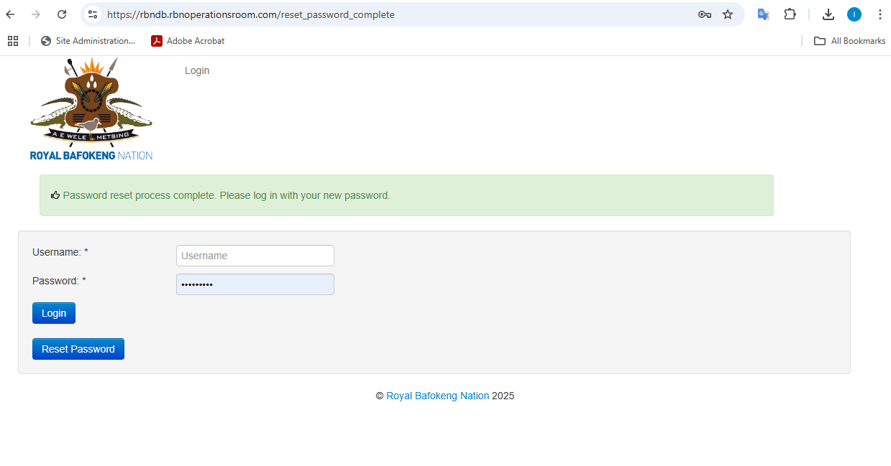Open the Chrome profile avatar
This screenshot has width=891, height=466.
click(x=854, y=14)
